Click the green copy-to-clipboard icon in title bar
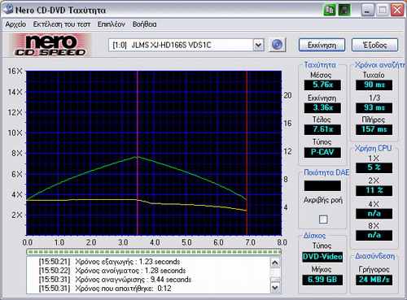 (x=330, y=11)
